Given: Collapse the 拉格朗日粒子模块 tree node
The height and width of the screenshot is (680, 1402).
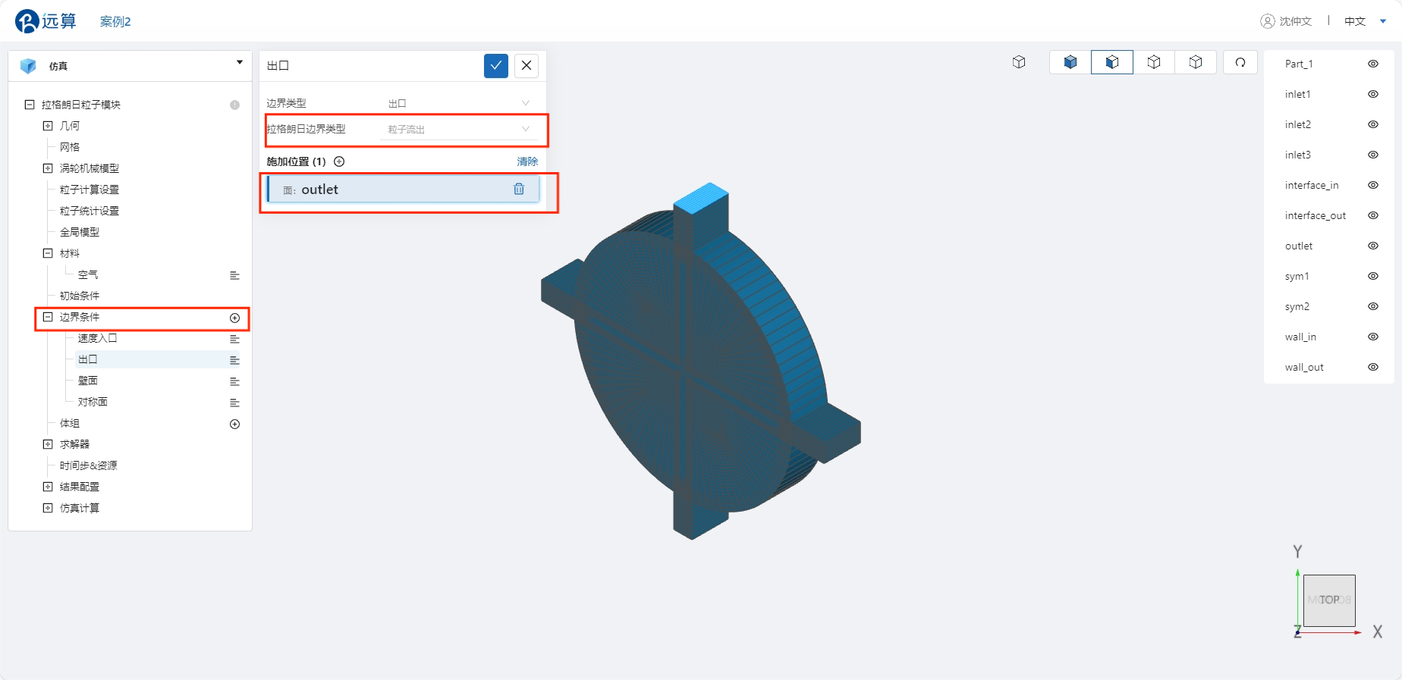Looking at the screenshot, I should (x=30, y=105).
